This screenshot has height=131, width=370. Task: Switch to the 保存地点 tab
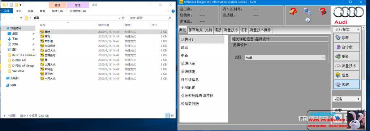click(x=195, y=30)
